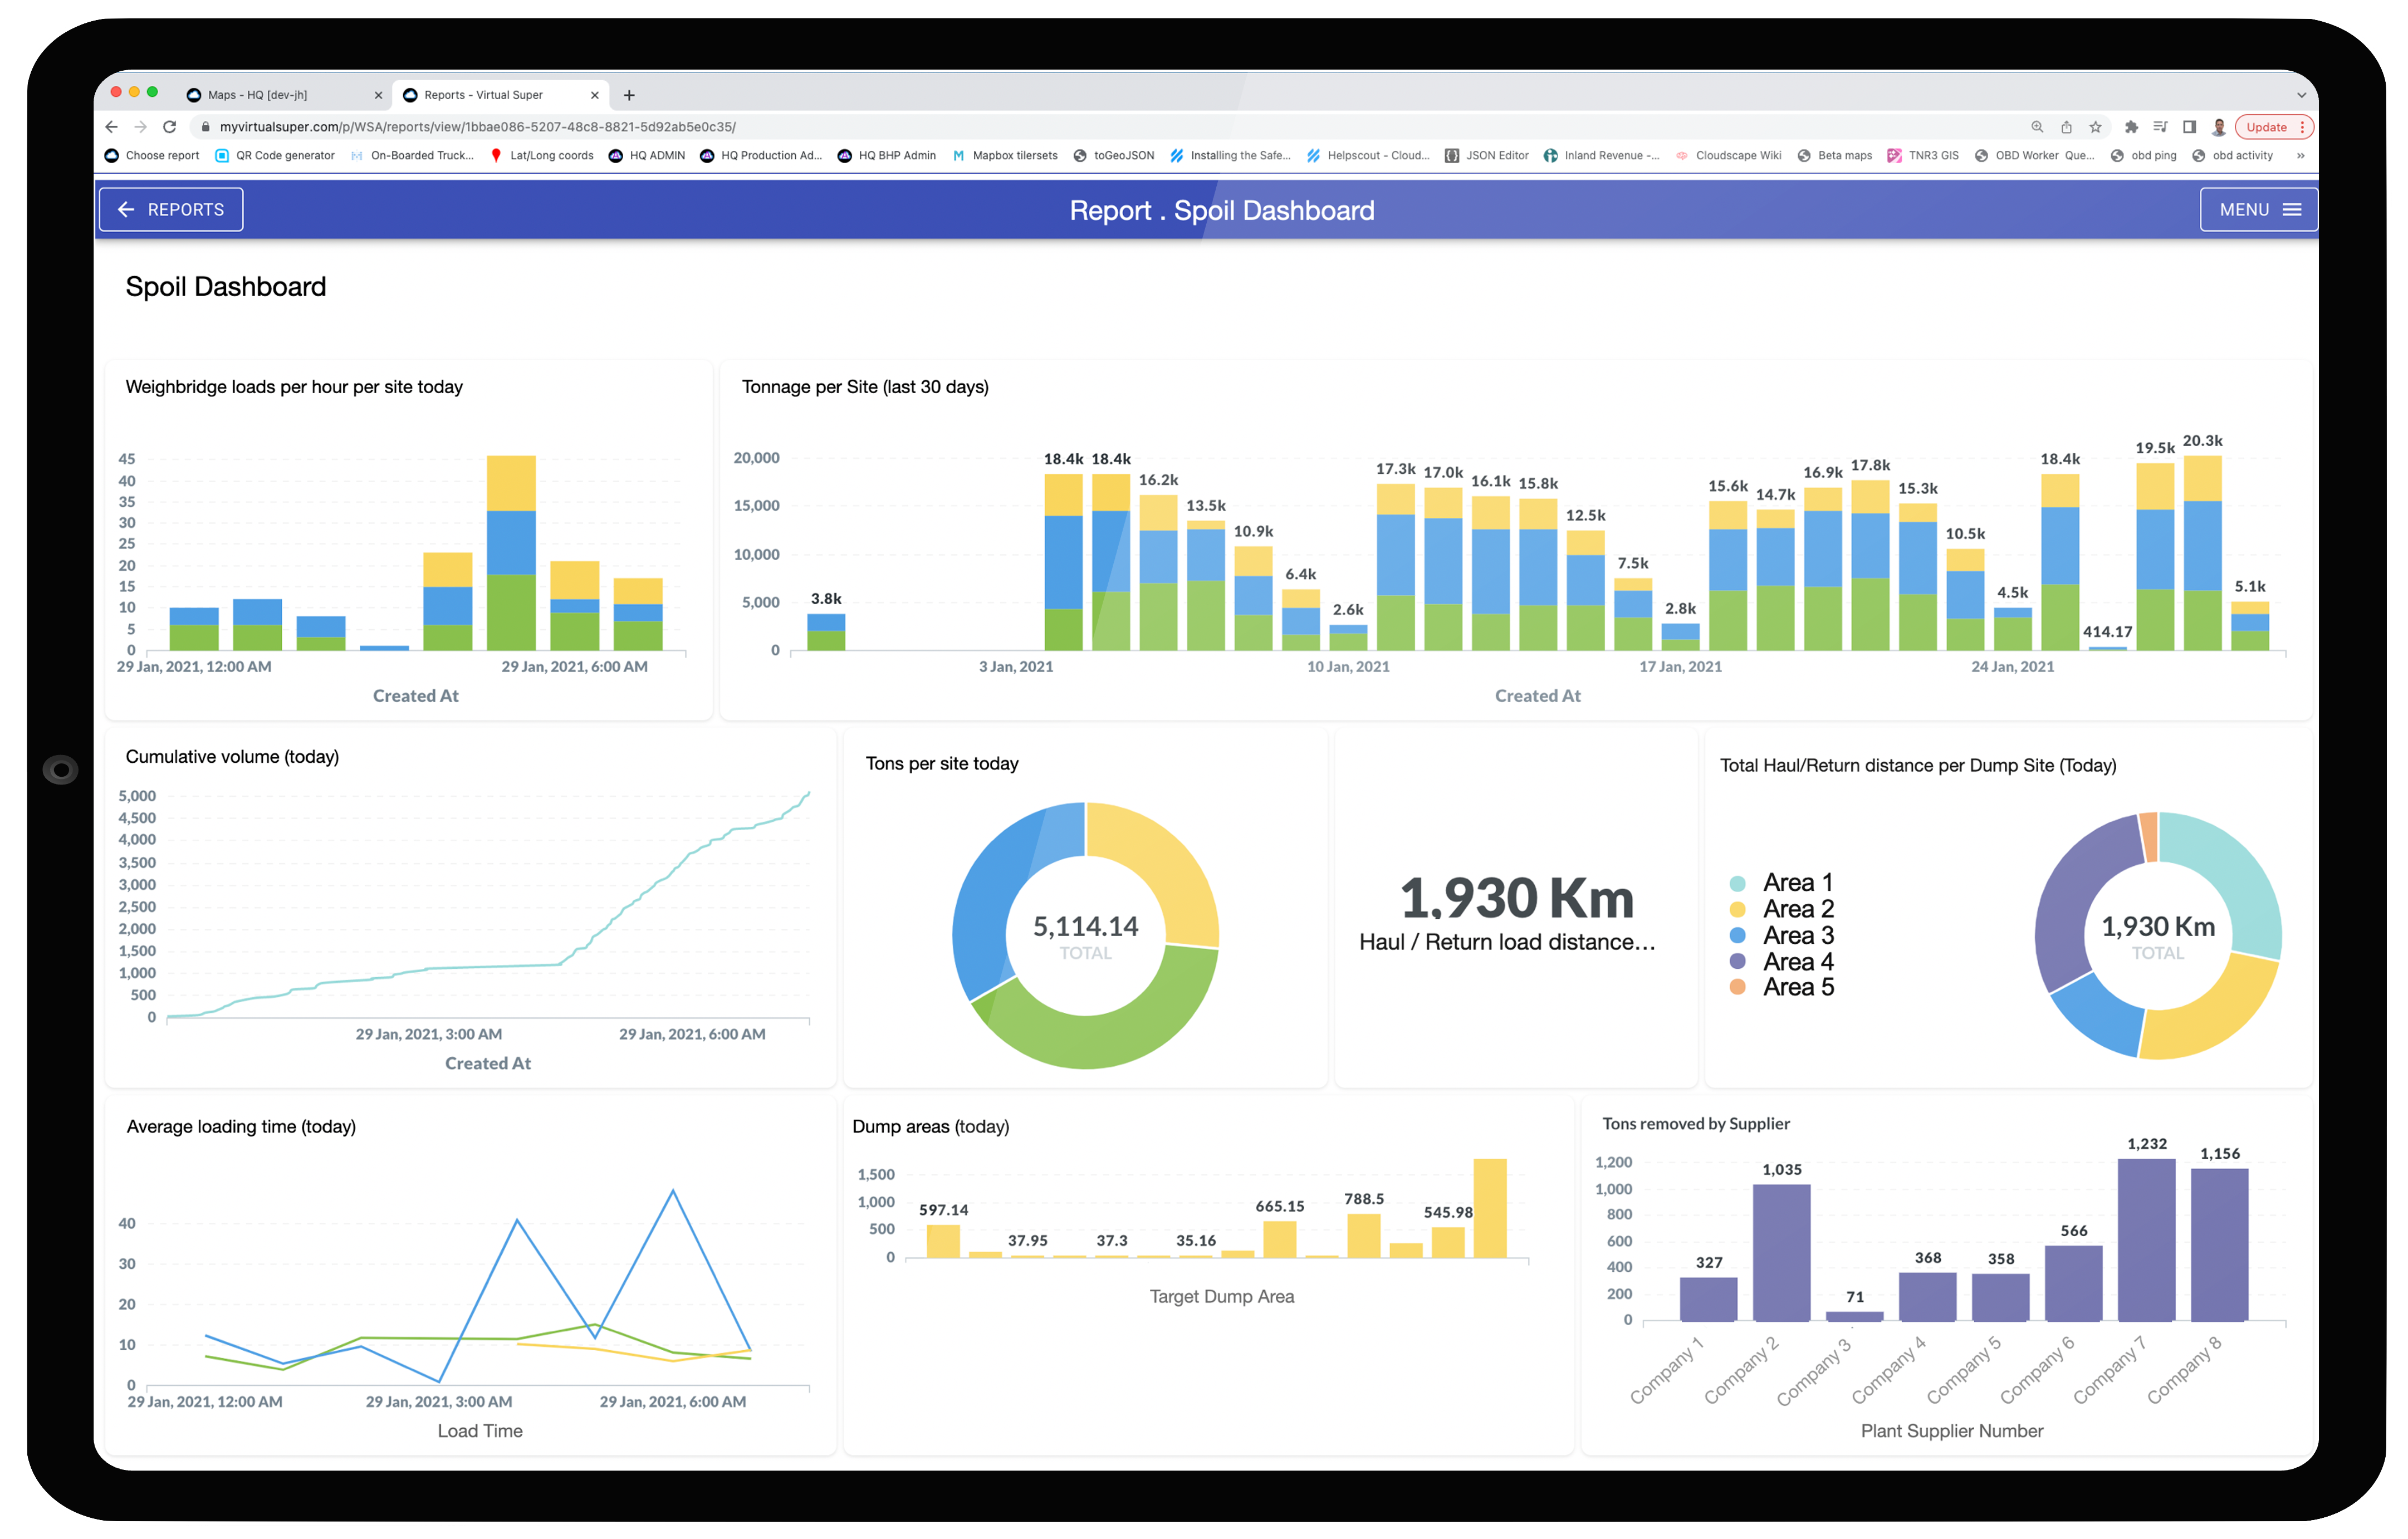Image resolution: width=2408 pixels, height=1539 pixels.
Task: Toggle the browser side panel icon
Action: tap(2189, 127)
